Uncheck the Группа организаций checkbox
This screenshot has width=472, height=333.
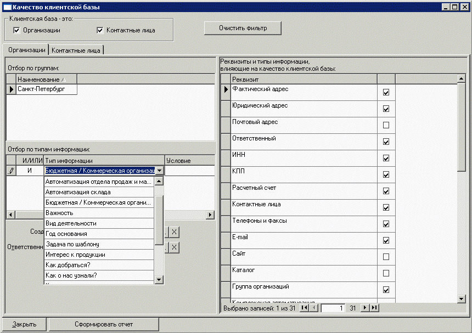click(x=386, y=290)
